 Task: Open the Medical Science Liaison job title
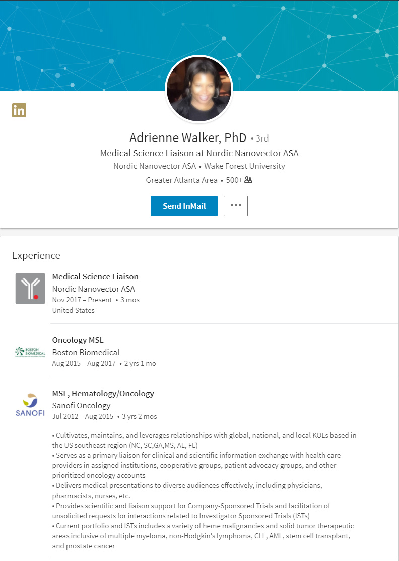tap(95, 276)
